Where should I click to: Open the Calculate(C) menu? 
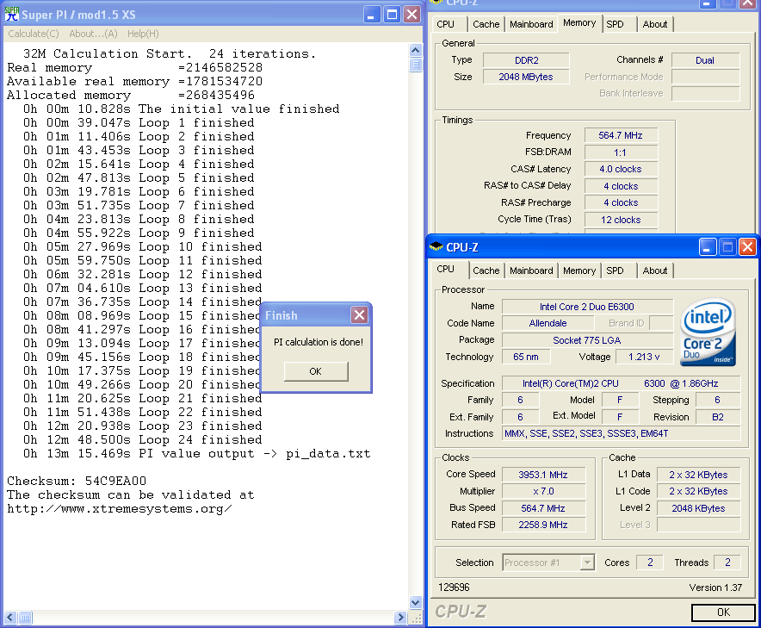tap(33, 34)
